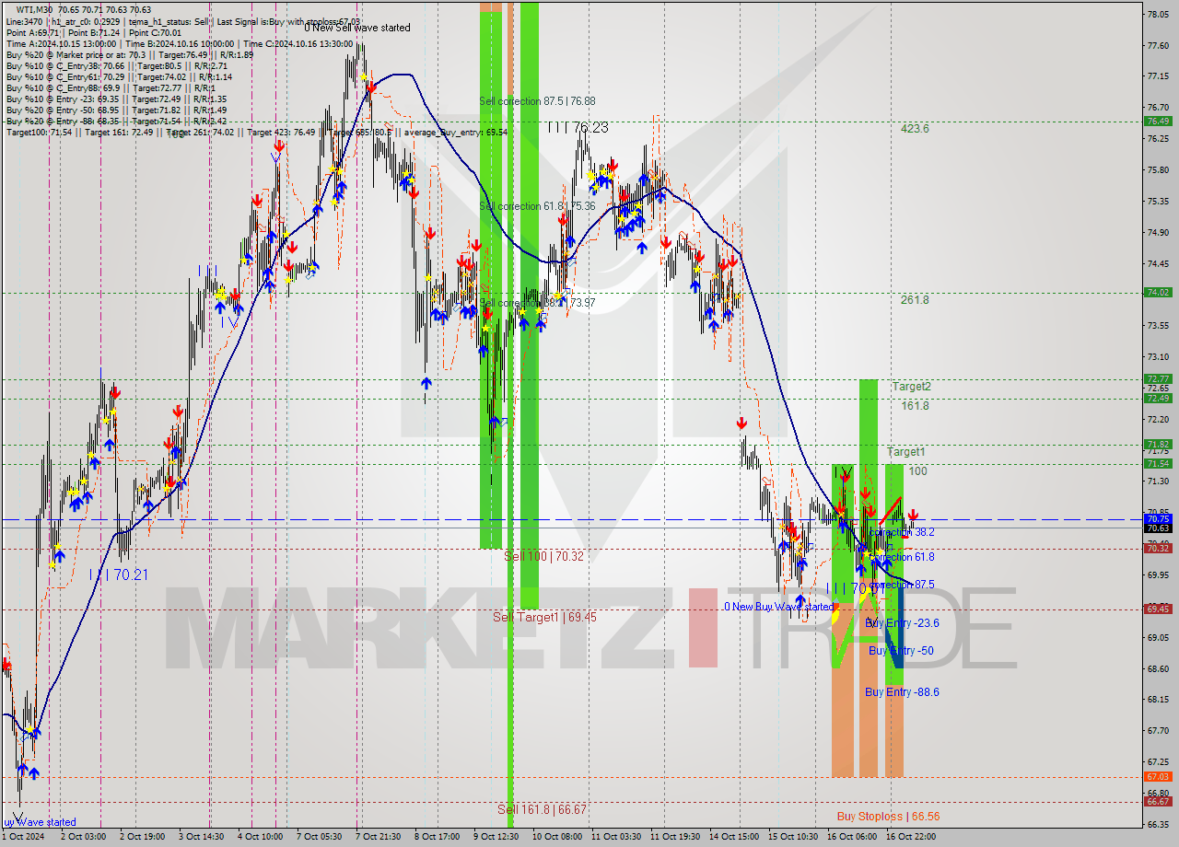Viewport: 1179px width, 847px height.
Task: Click the 'Sell correction 87.5 | 76.88' label
Action: coord(537,101)
